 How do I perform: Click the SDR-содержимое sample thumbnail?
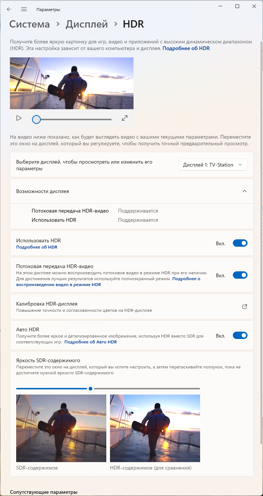coord(61,428)
